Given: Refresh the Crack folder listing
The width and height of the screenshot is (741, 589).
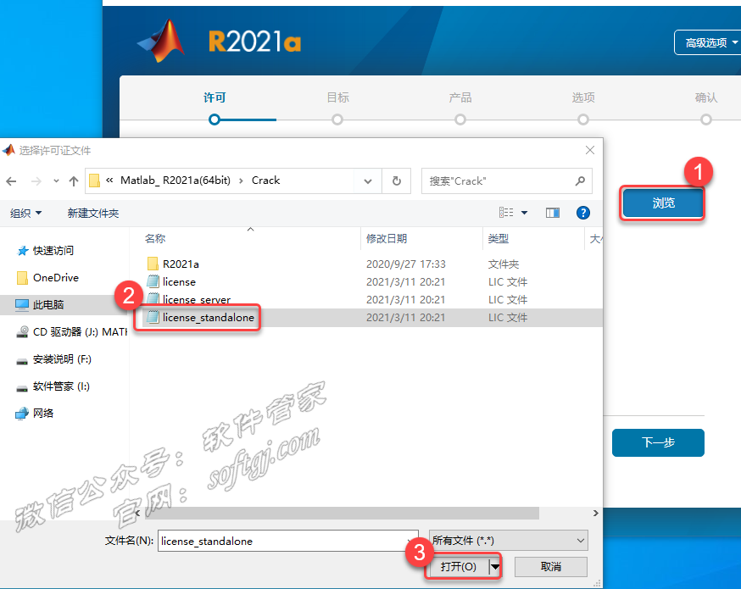Looking at the screenshot, I should click(x=397, y=181).
